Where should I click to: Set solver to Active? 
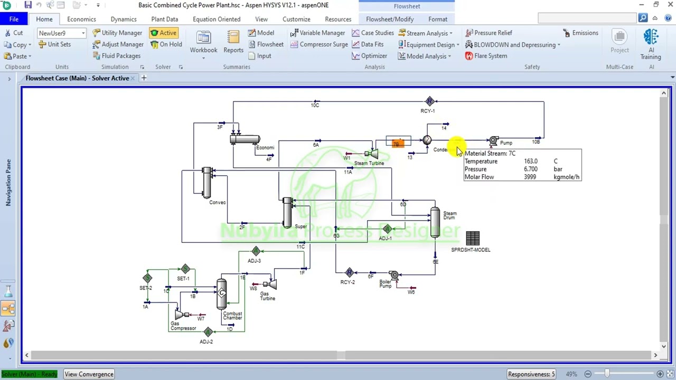coord(164,33)
